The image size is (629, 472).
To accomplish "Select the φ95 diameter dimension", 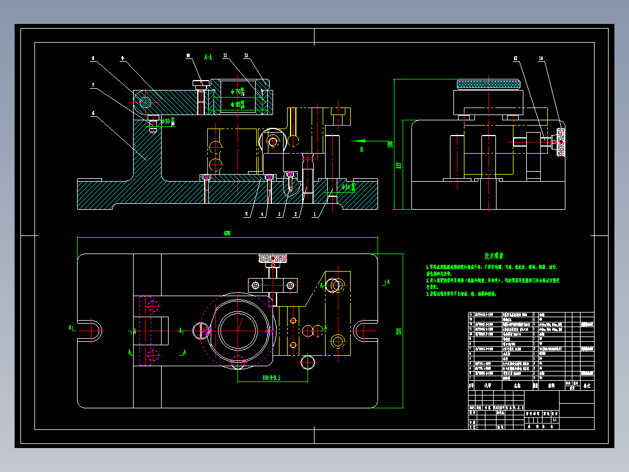I will pyautogui.click(x=237, y=105).
